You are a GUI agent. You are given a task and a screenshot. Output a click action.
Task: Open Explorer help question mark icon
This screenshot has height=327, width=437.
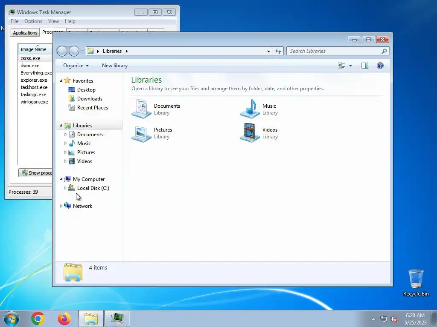coord(380,66)
